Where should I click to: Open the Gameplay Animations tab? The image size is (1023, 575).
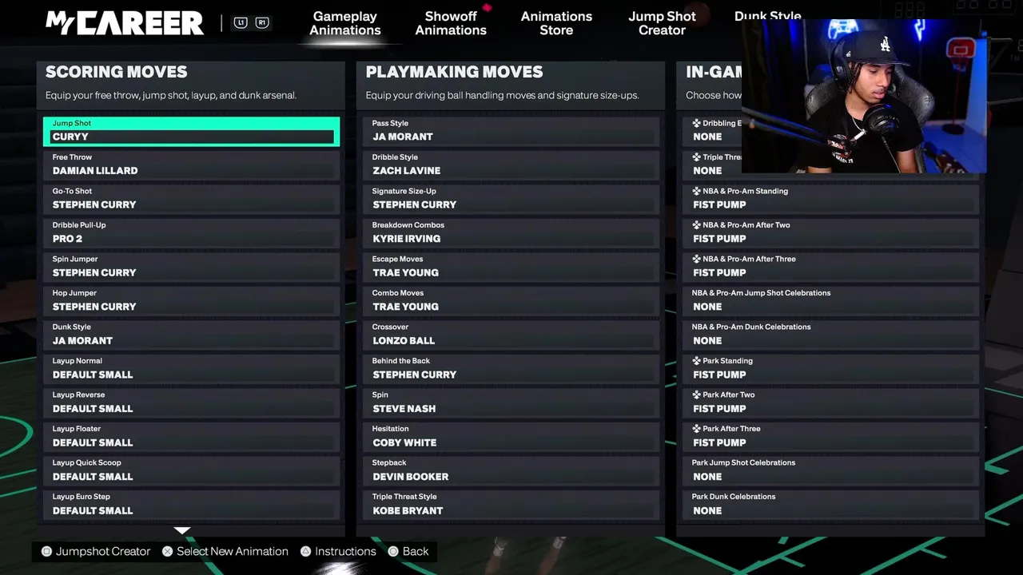click(x=345, y=23)
